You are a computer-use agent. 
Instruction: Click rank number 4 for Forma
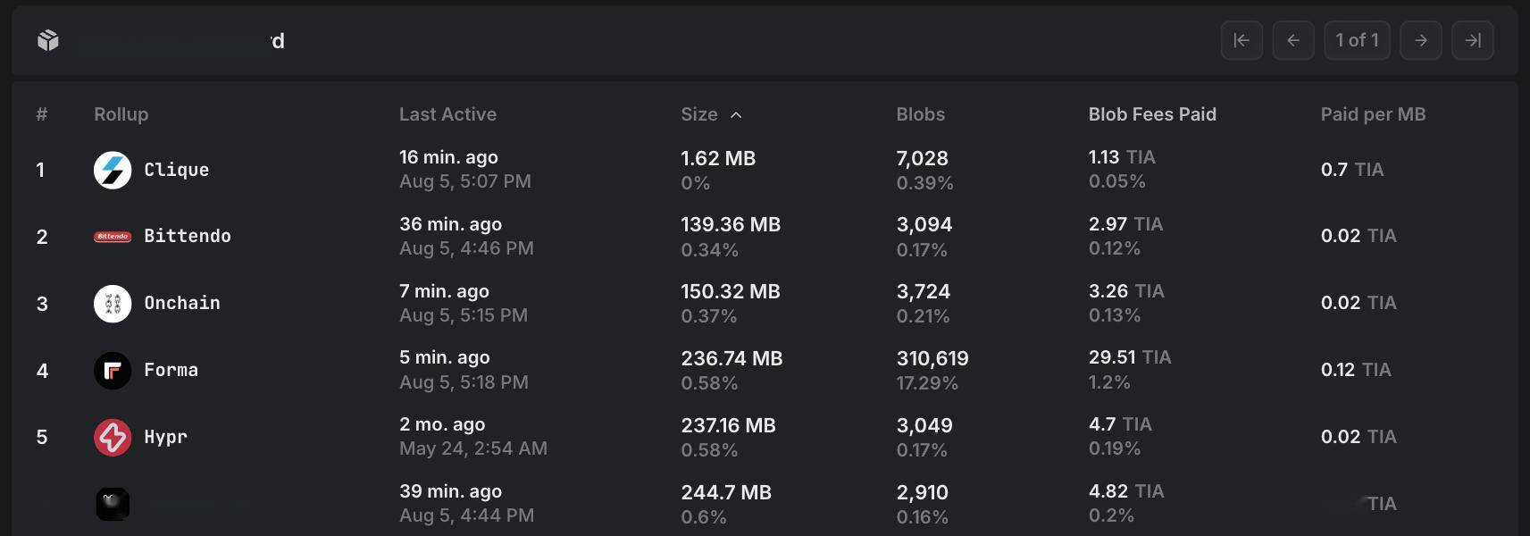pos(42,371)
